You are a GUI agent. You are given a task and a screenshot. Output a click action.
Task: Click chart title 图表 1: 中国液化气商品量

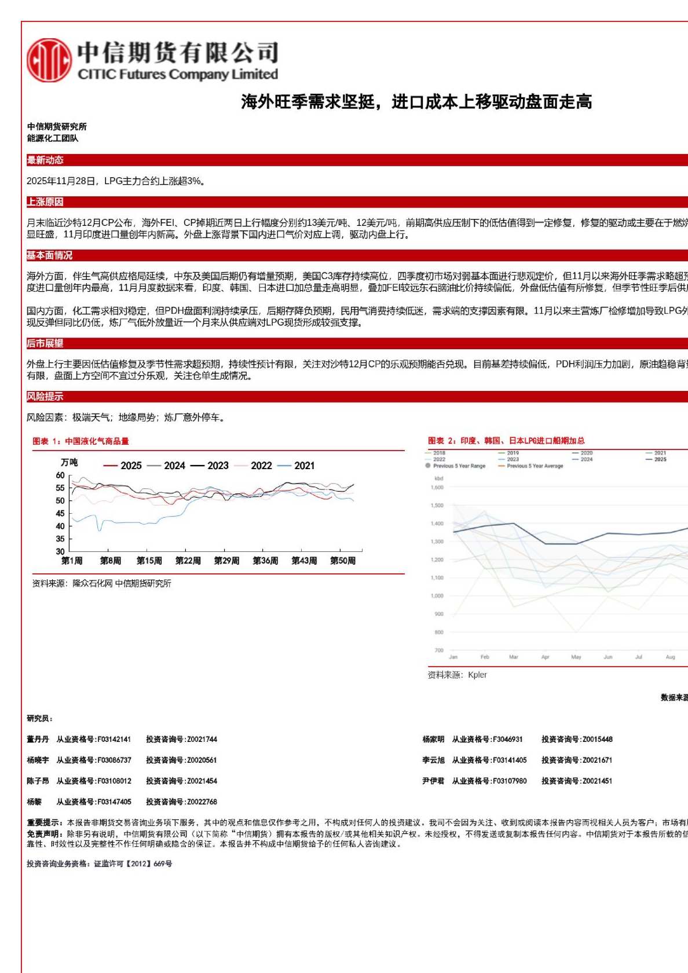coord(80,441)
